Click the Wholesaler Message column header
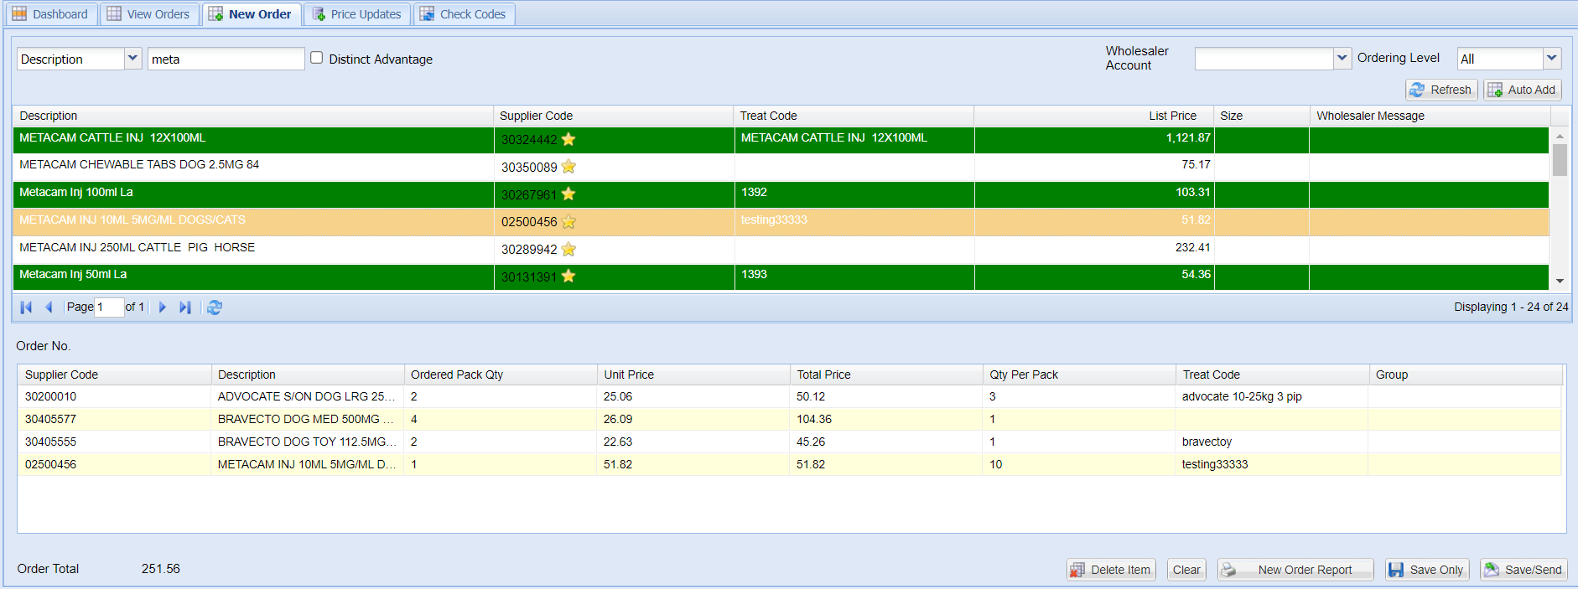Image resolution: width=1578 pixels, height=589 pixels. coord(1430,116)
